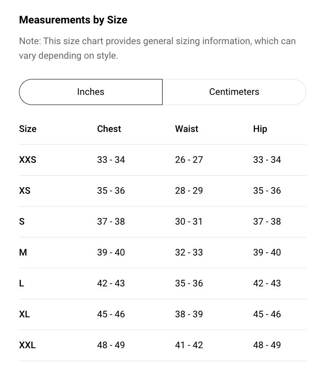Screen dimensions: 326x376
Task: Select the M size row label
Action: (23, 252)
